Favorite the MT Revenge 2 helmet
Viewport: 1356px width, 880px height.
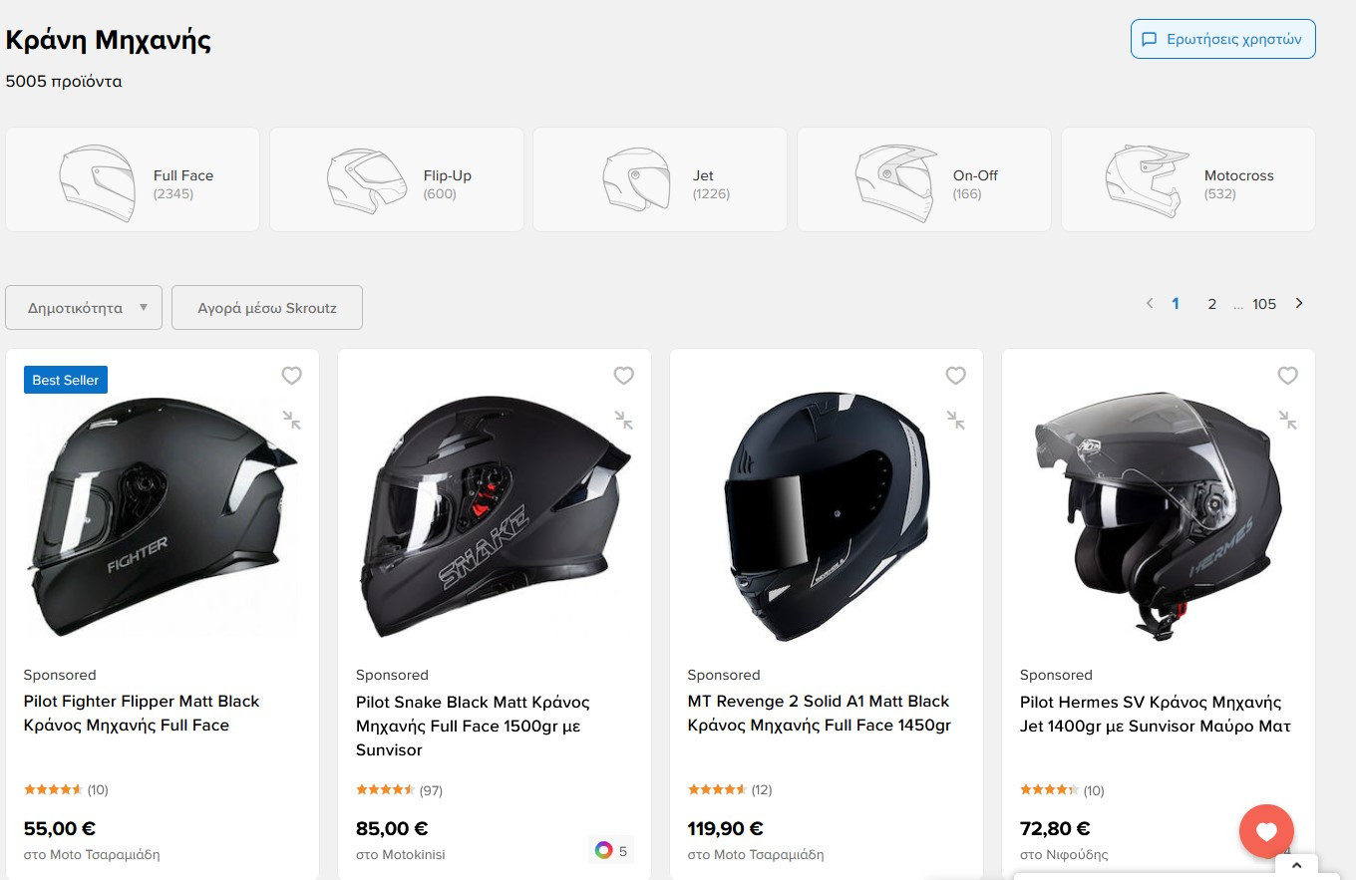955,376
